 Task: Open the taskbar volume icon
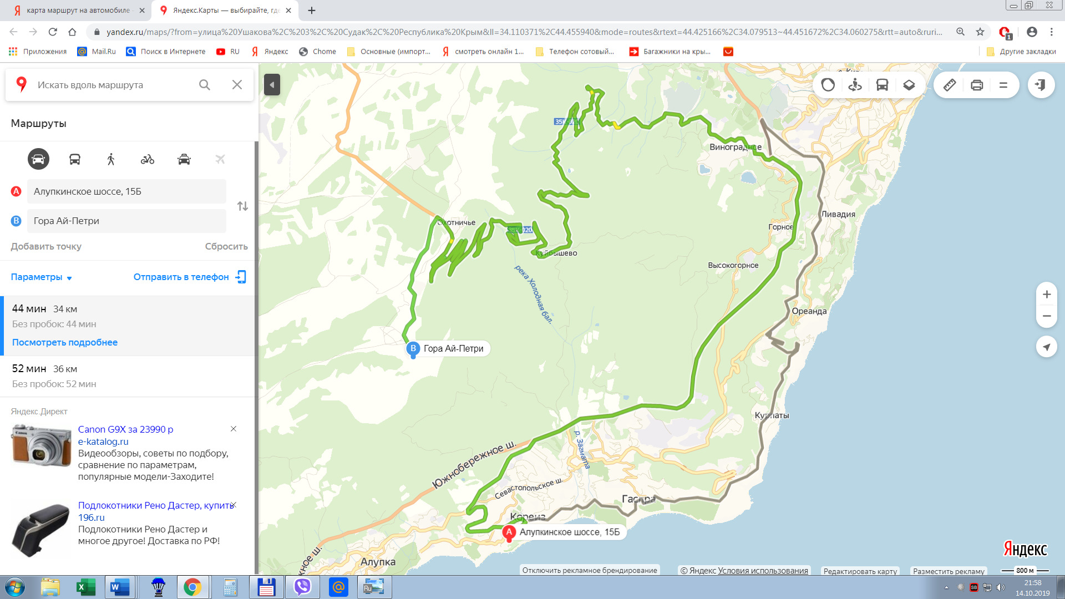(x=1001, y=587)
